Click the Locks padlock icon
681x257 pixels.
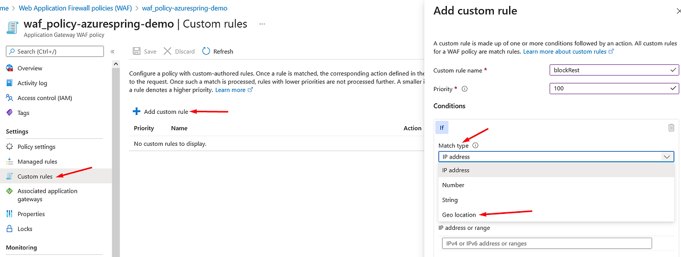pos(9,229)
